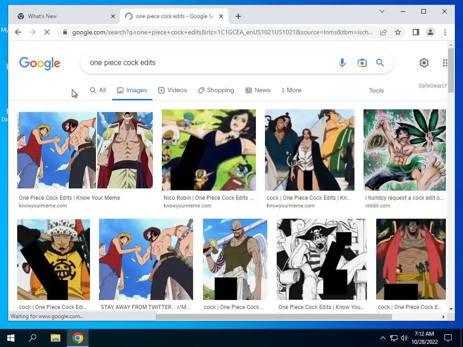Close the What's New tab
This screenshot has height=347, width=463.
pyautogui.click(x=113, y=16)
